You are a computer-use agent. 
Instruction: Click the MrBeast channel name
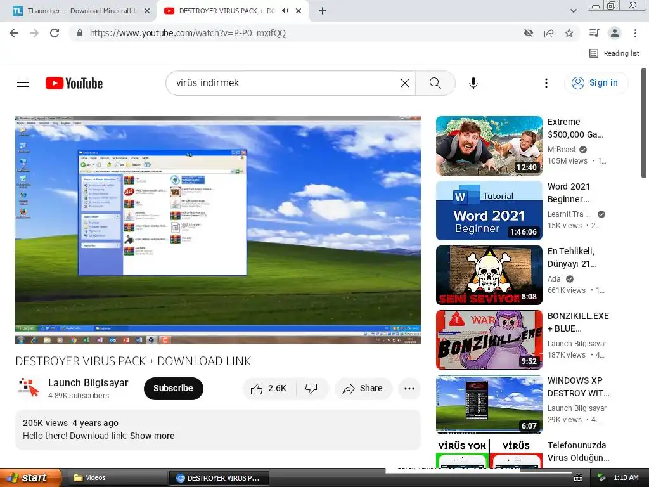point(562,150)
